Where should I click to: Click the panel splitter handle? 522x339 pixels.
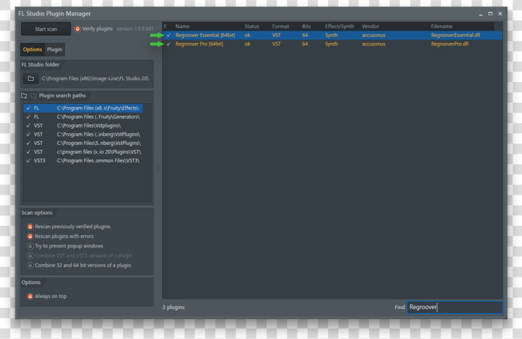point(158,168)
